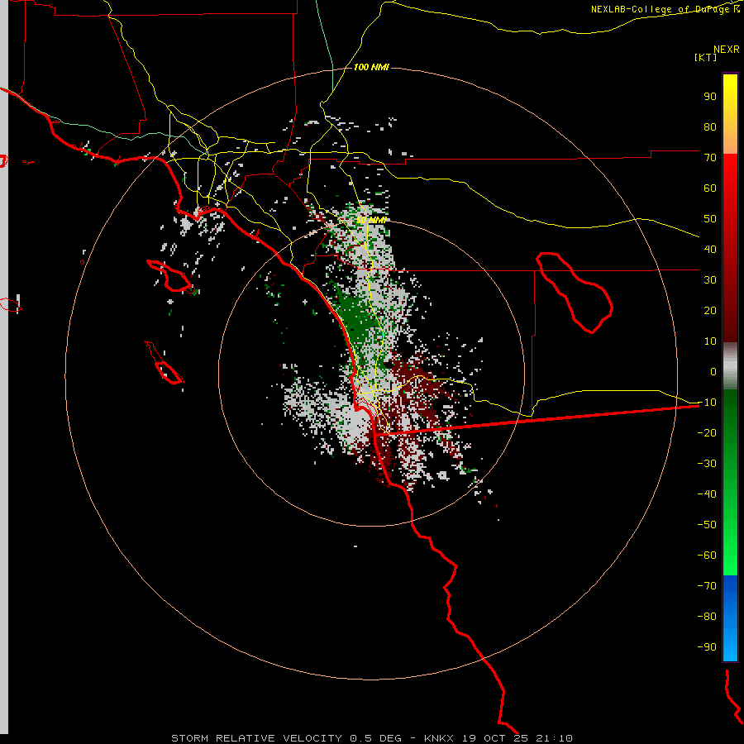This screenshot has width=744, height=744.
Task: Select the -30 value on velocity scale
Action: (x=707, y=464)
